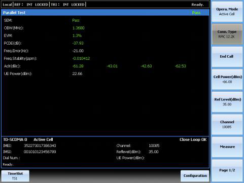Select the EVM measurement row
Viewport: 244px width, 183px height.
pos(105,35)
